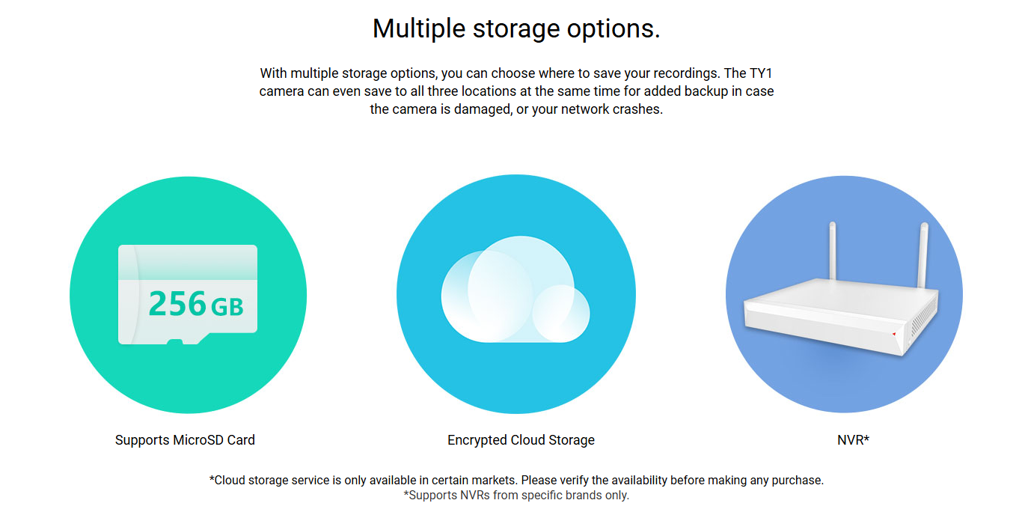Select the "Supports MicroSD Card" label
The height and width of the screenshot is (521, 1025).
pyautogui.click(x=185, y=440)
